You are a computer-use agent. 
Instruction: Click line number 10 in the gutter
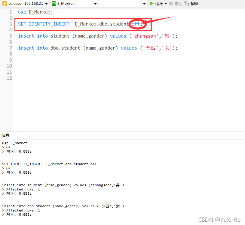(x=9, y=66)
